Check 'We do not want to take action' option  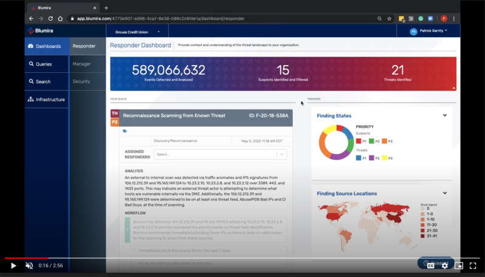click(x=134, y=264)
